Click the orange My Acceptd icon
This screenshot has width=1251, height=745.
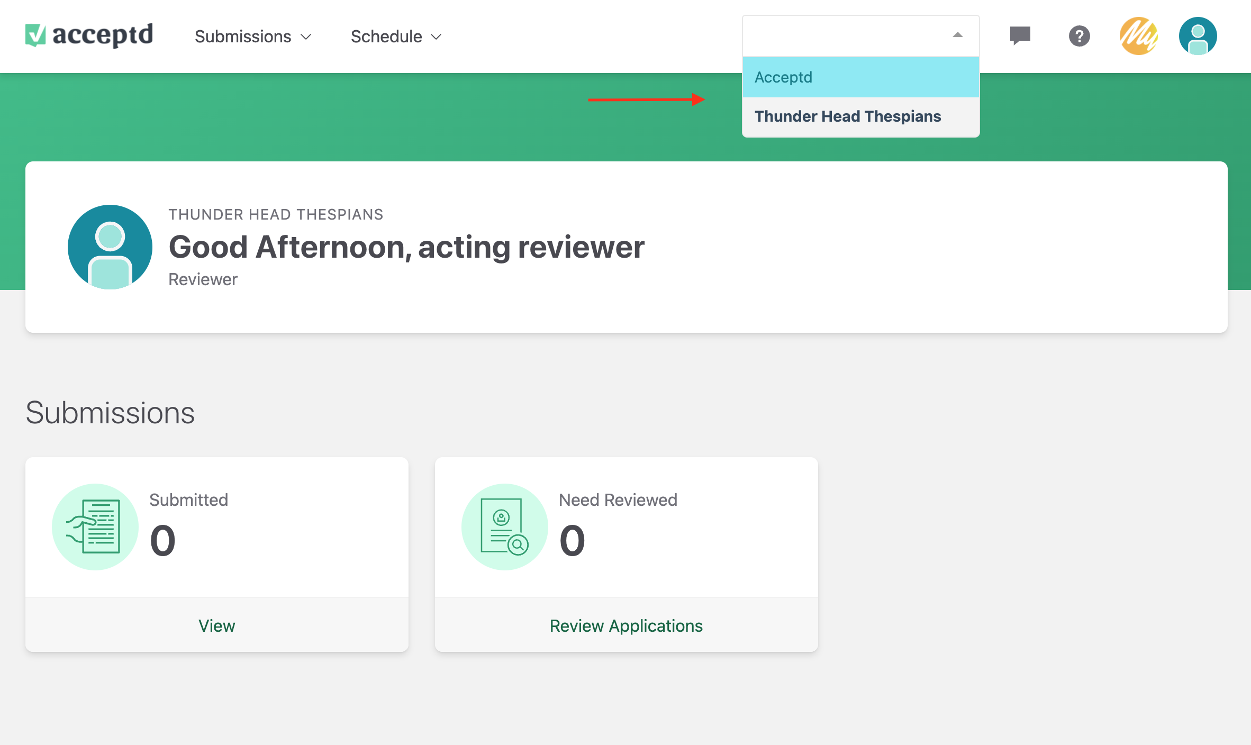pos(1138,36)
